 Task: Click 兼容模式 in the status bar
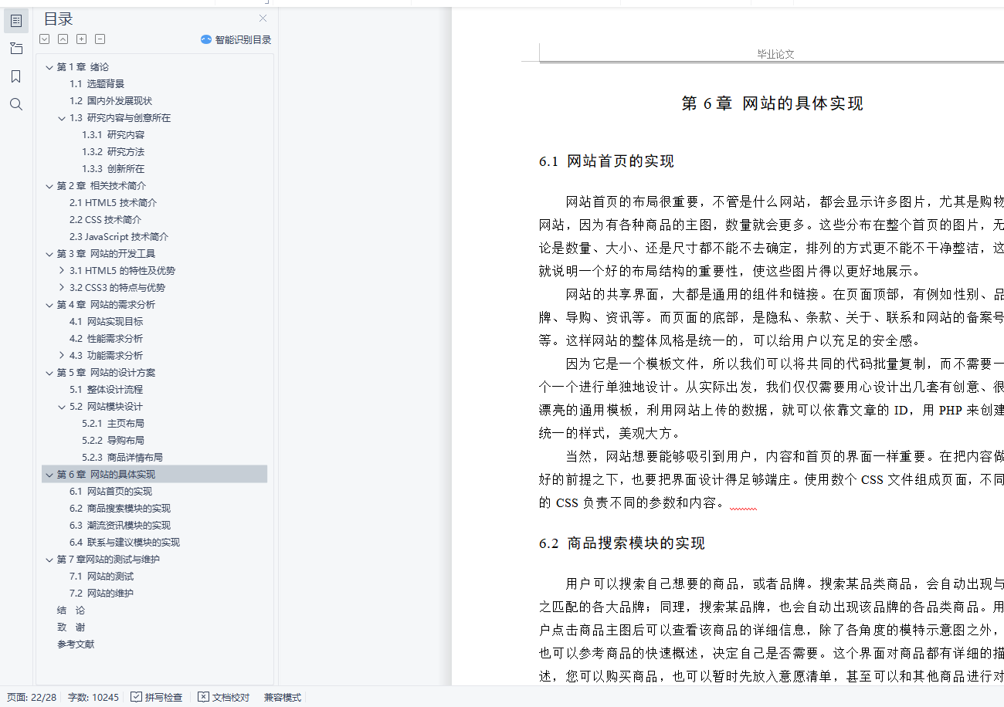(x=283, y=697)
